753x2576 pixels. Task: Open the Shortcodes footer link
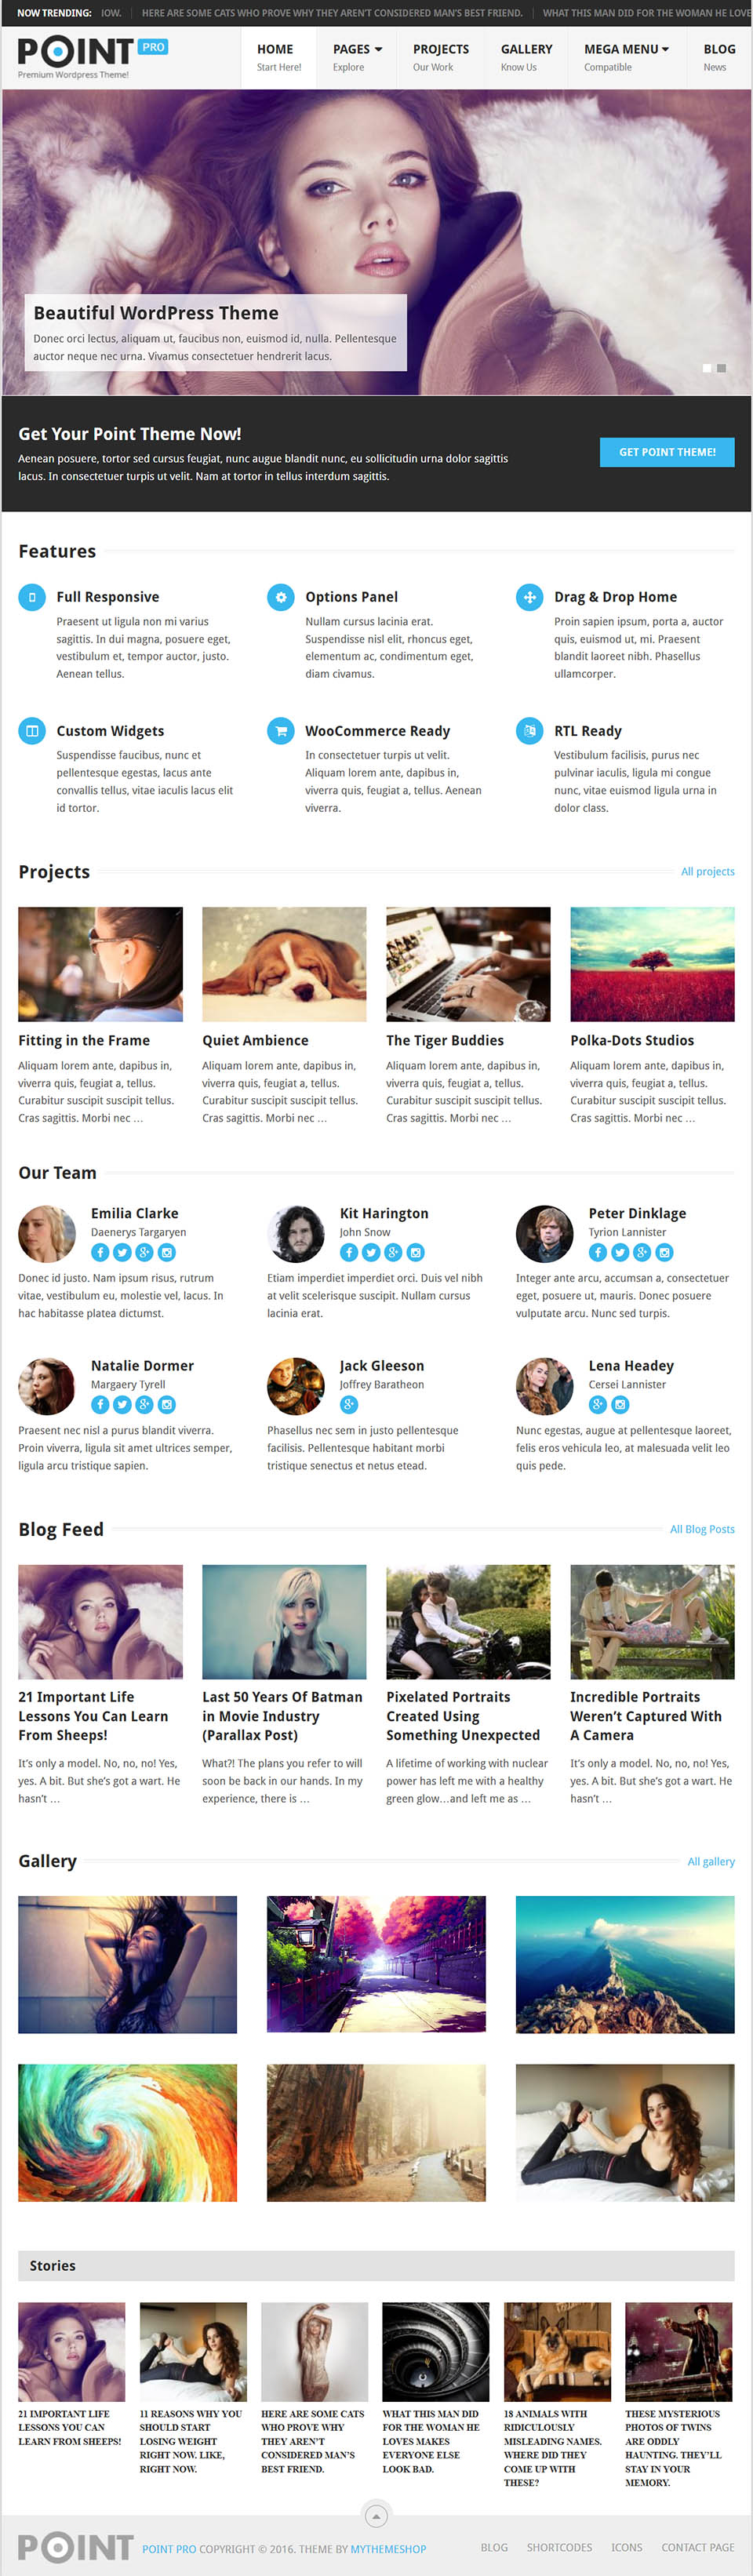pos(559,2547)
